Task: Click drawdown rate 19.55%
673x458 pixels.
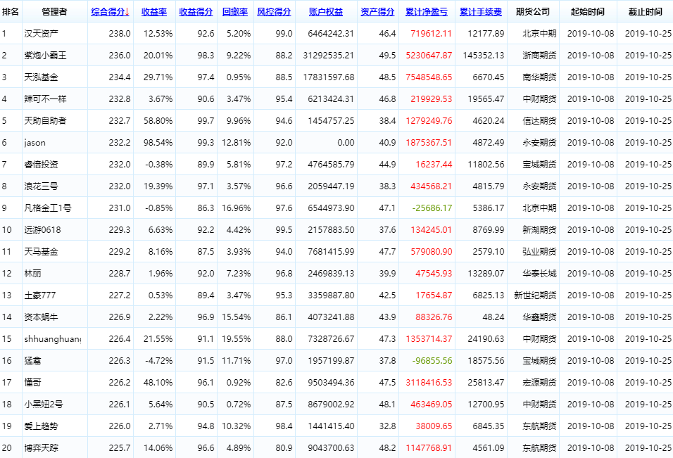Action: coord(236,339)
